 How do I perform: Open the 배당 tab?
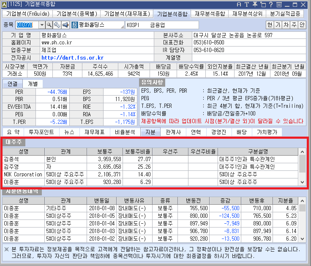pyautogui.click(x=242, y=132)
